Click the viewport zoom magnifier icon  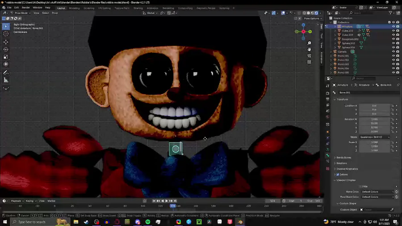pos(309,43)
